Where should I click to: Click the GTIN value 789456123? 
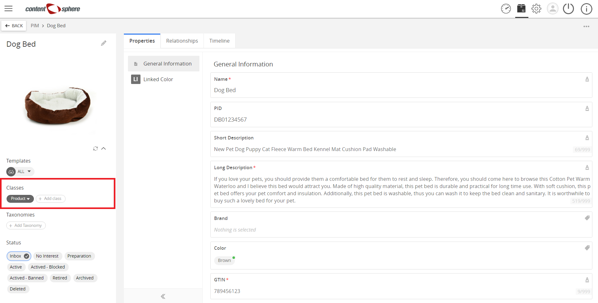coord(227,291)
